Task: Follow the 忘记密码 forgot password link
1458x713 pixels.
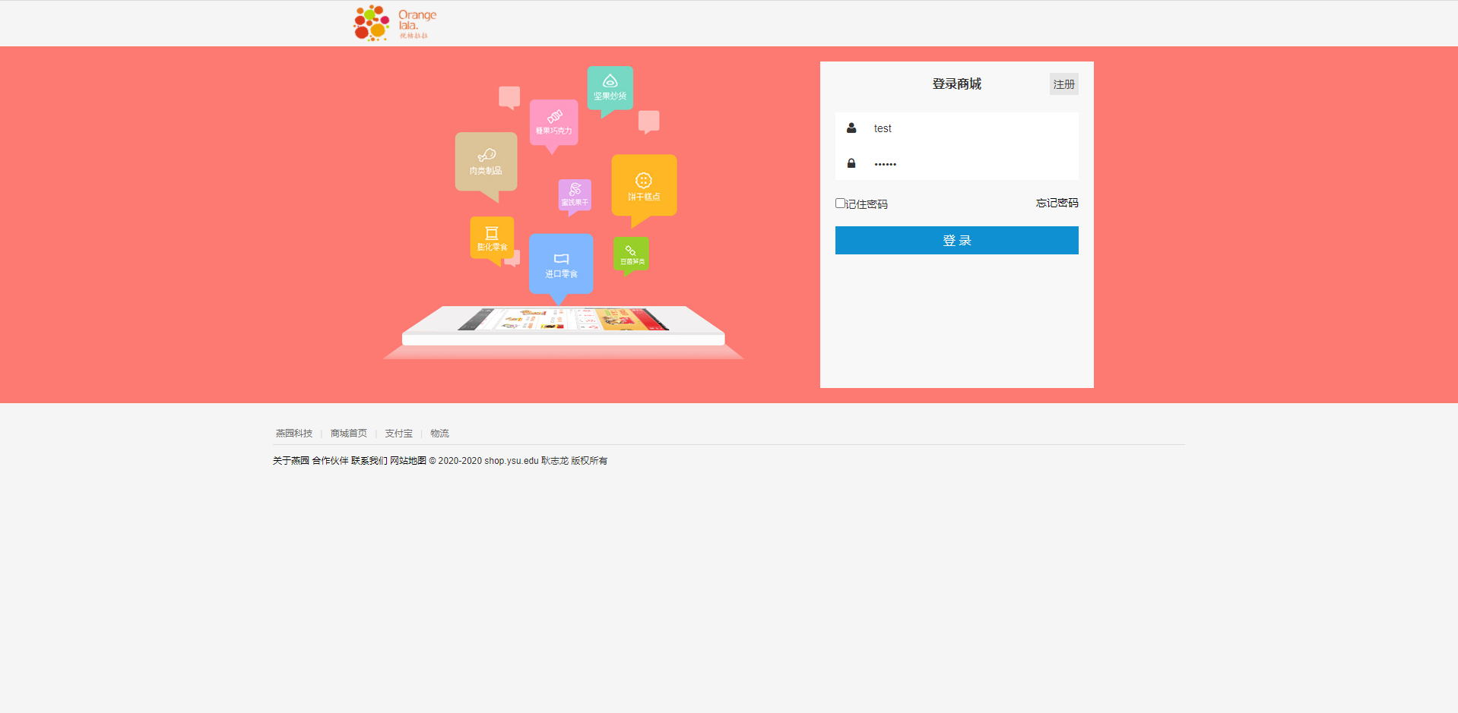Action: point(1057,203)
